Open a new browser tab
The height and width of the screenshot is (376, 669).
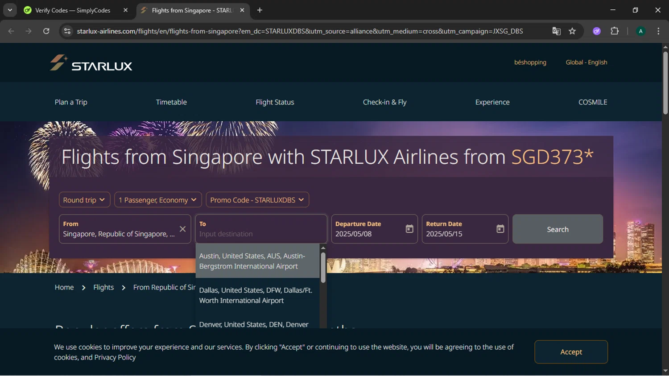tap(260, 10)
